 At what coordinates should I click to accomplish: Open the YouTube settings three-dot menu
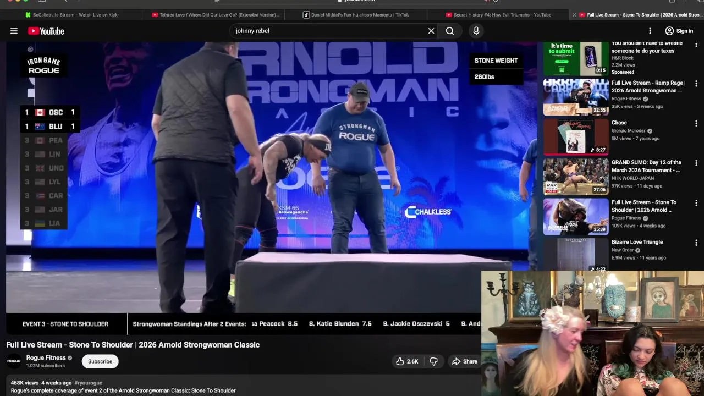click(650, 31)
